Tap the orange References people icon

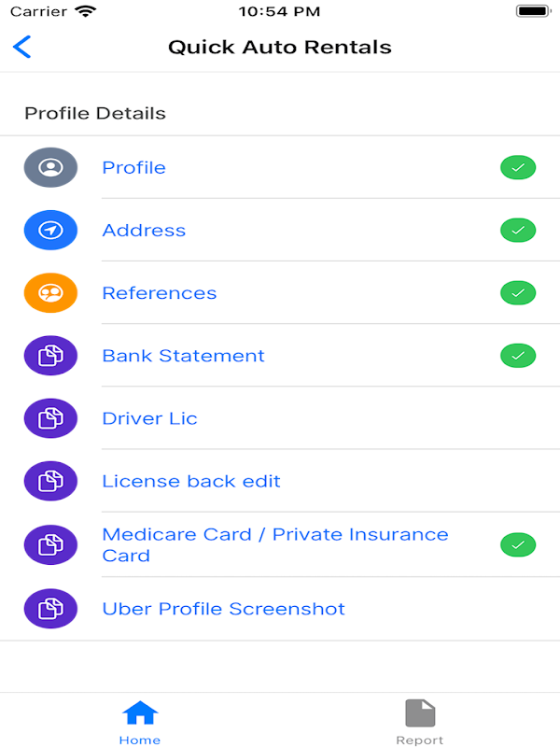50,293
